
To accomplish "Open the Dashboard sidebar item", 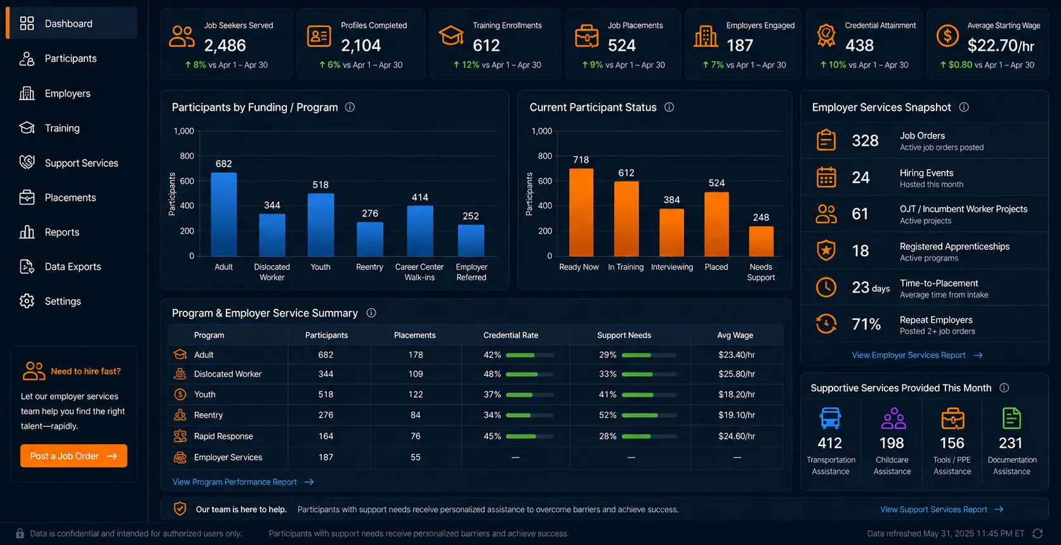I will pyautogui.click(x=72, y=23).
